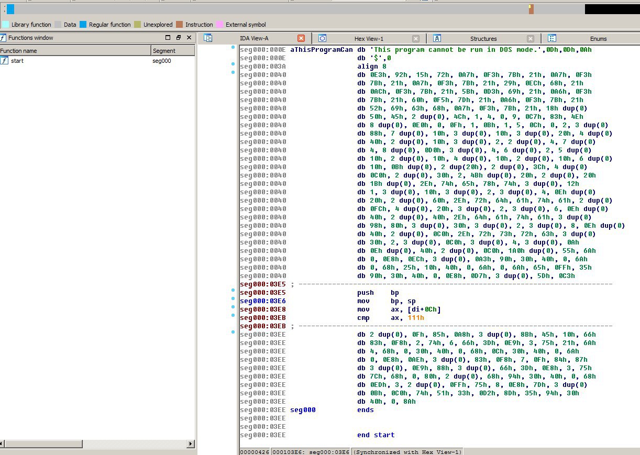Switch to the Enums tab
640x455 pixels.
(598, 39)
